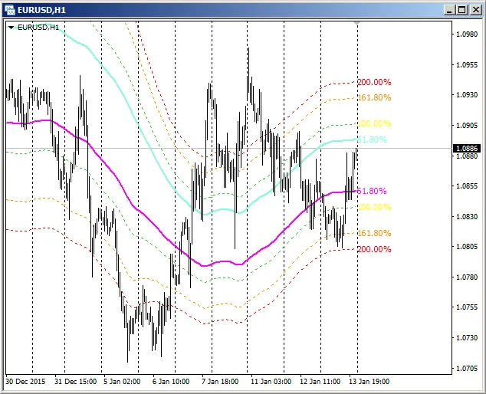Click the 7 Jan 18:00 time axis label
This screenshot has width=486, height=394.
[220, 380]
